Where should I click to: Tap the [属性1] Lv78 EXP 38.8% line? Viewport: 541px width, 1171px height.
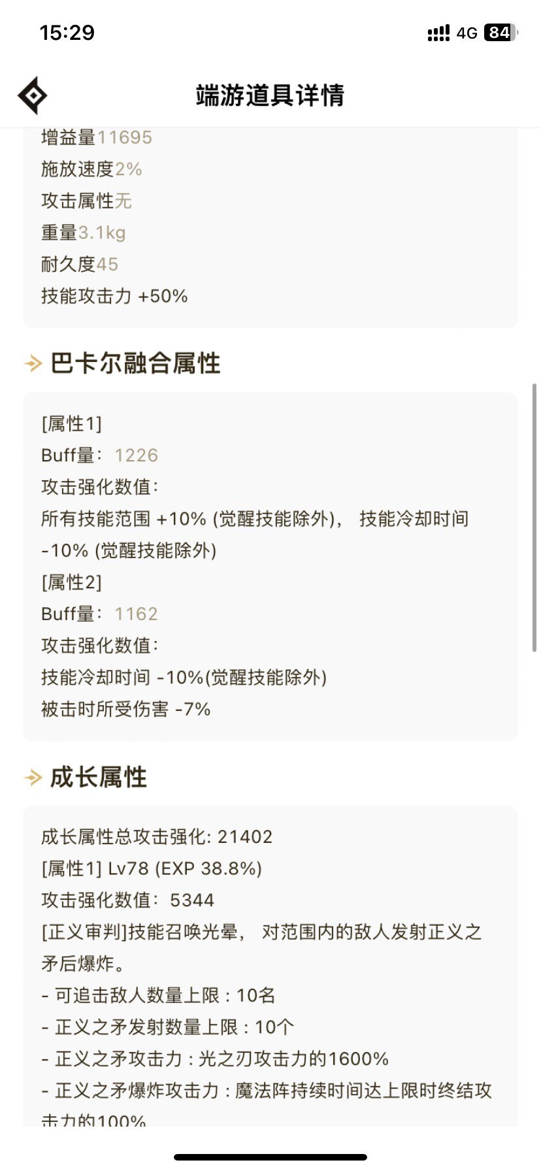point(152,868)
